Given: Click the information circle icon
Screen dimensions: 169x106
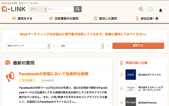Looking at the screenshot, I should click(x=151, y=9).
